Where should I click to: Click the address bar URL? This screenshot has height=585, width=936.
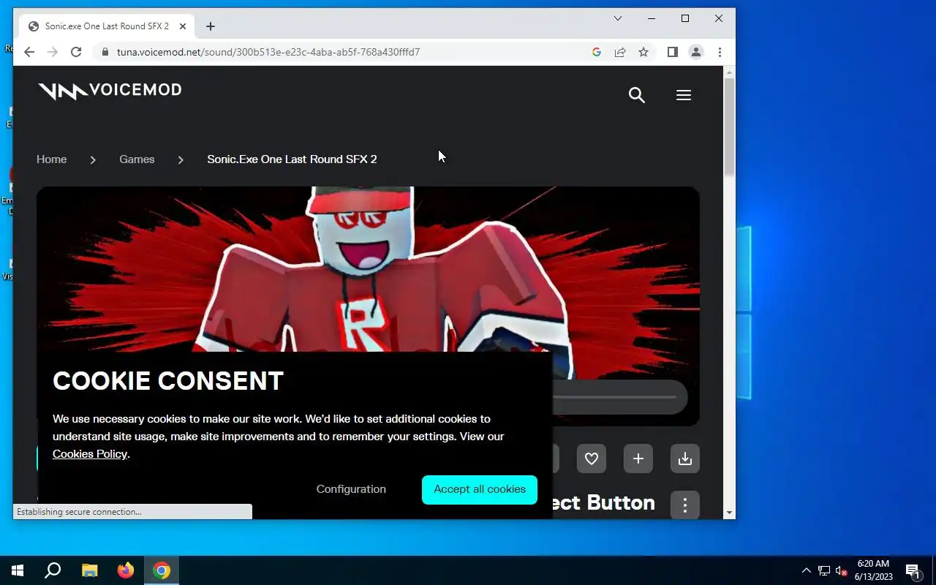point(268,52)
